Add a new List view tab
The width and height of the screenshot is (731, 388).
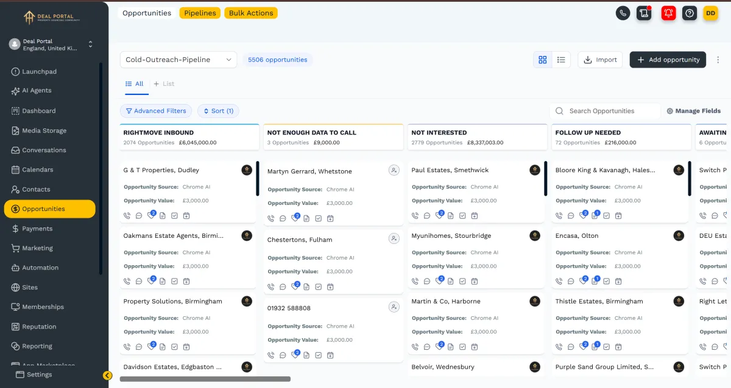(164, 84)
